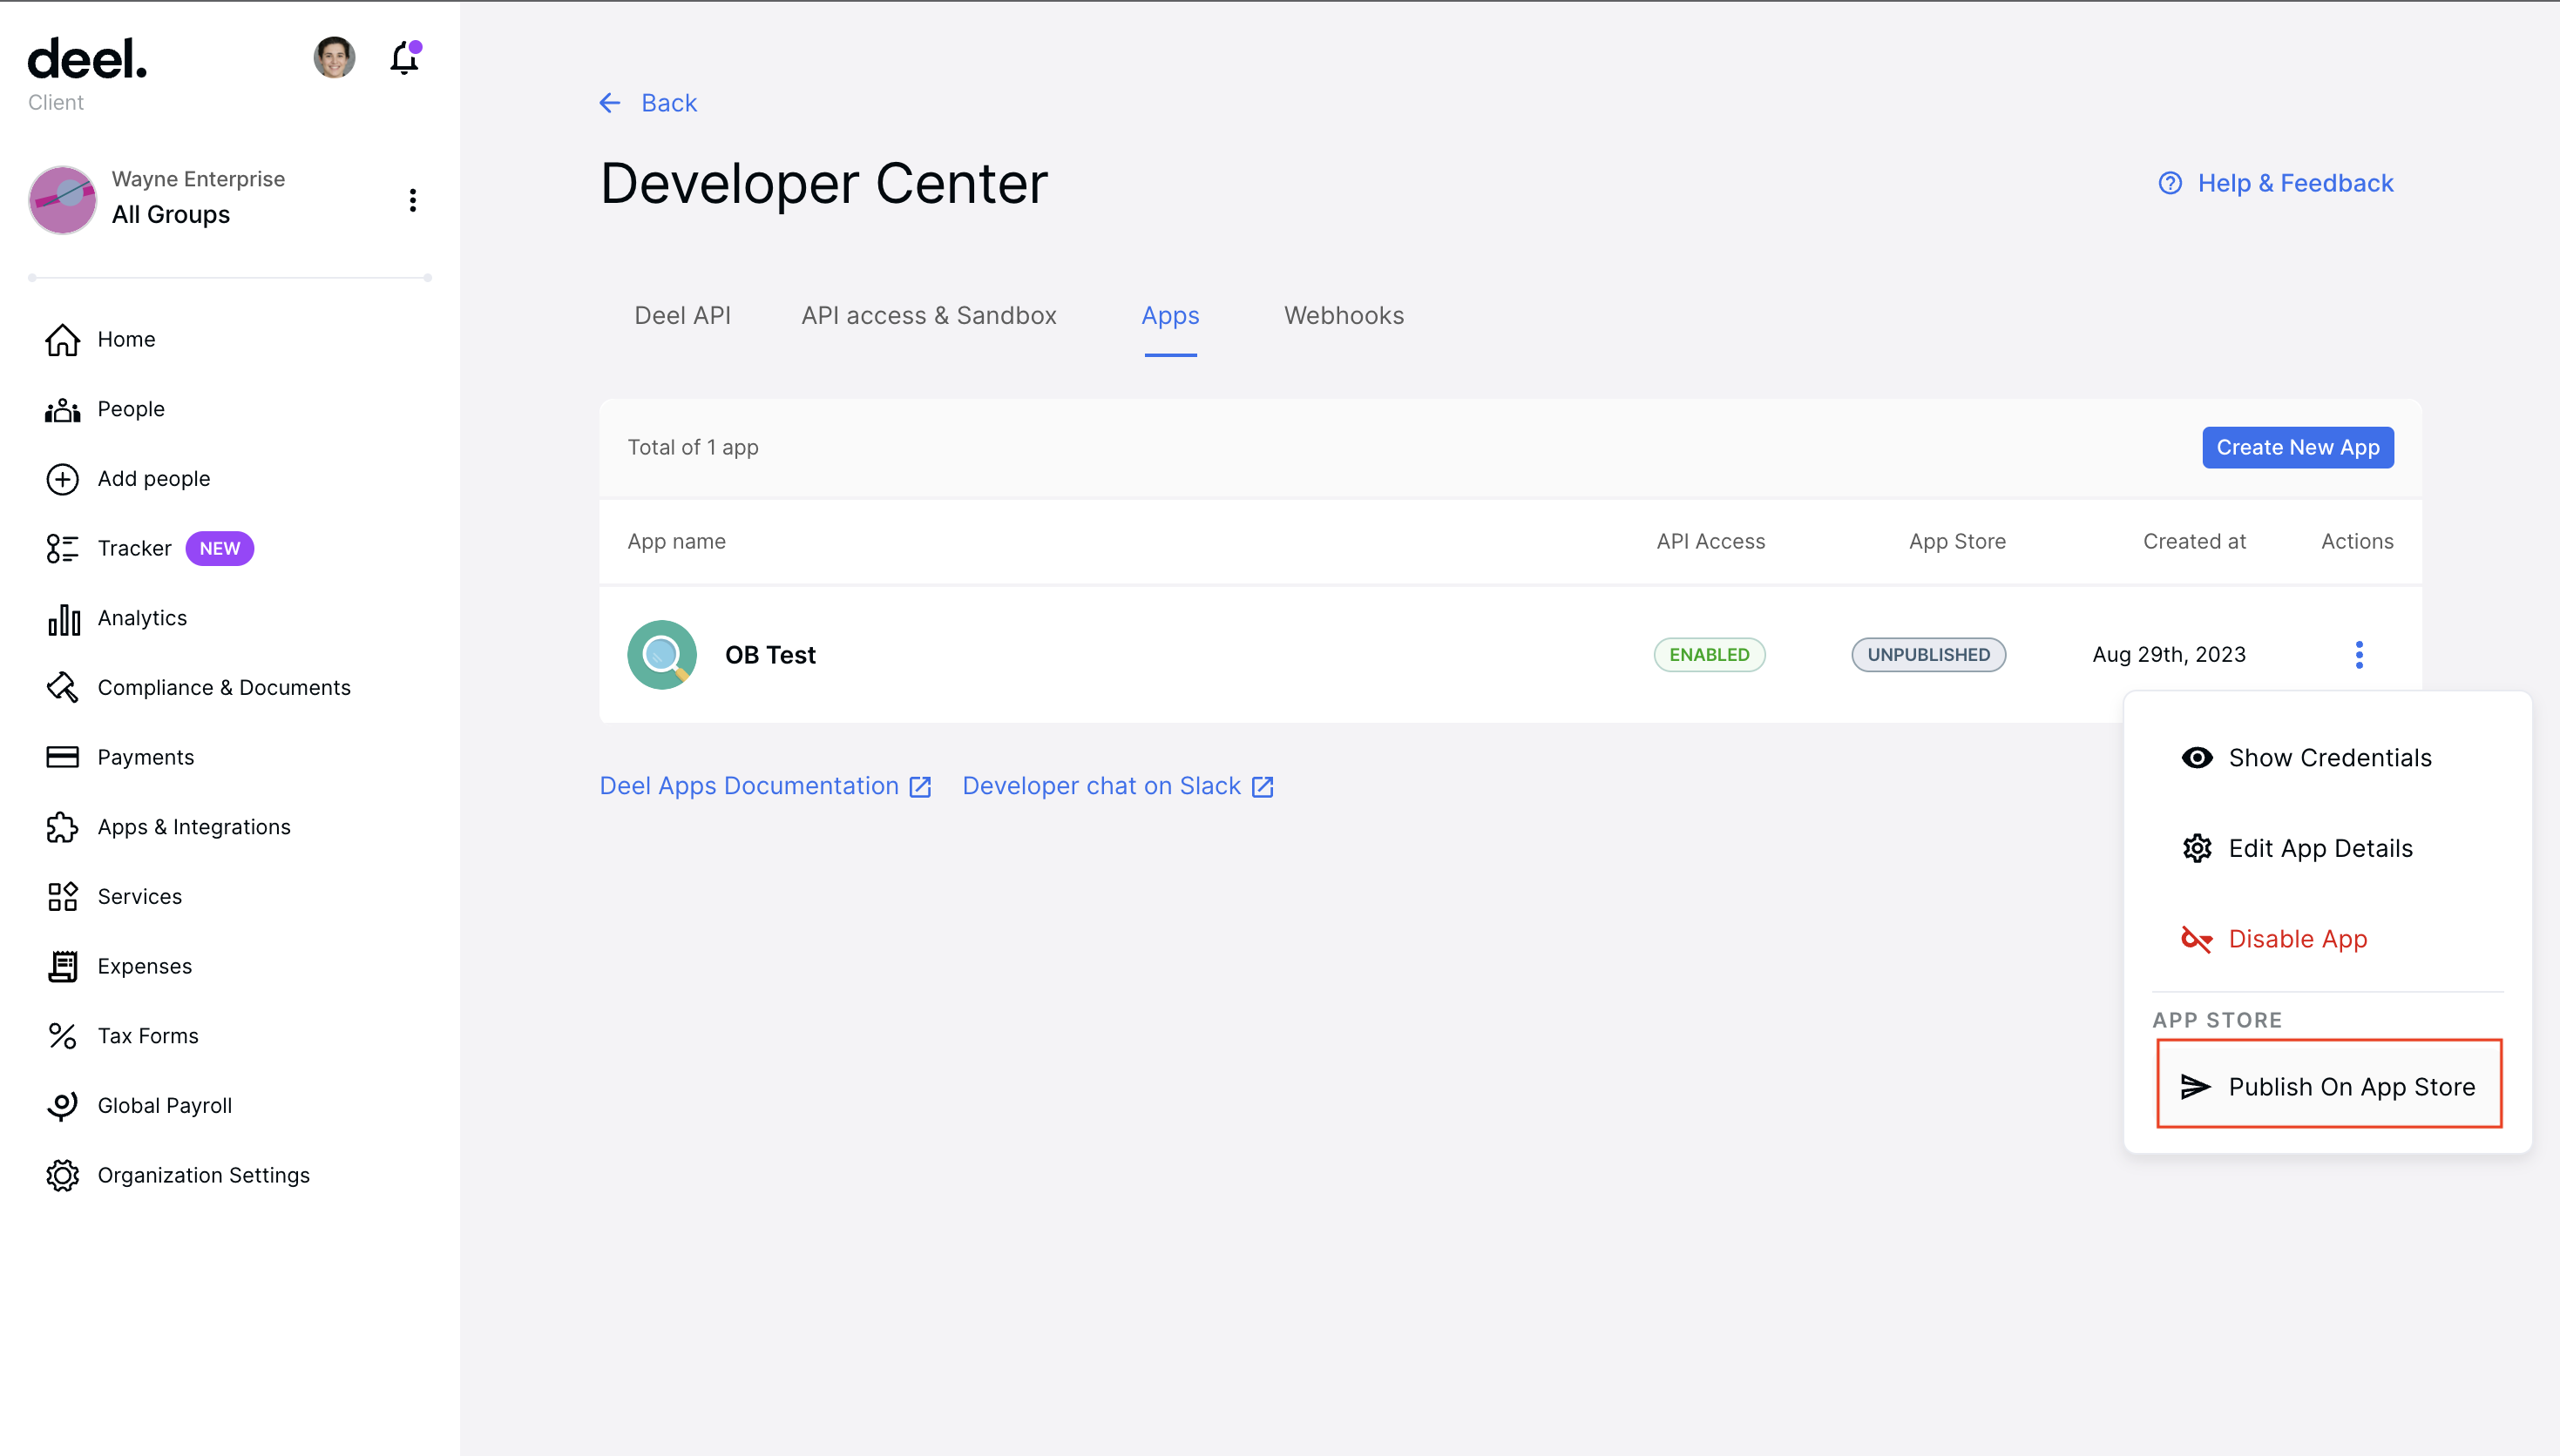Open the All Groups three-dot menu
The height and width of the screenshot is (1456, 2560).
point(412,200)
